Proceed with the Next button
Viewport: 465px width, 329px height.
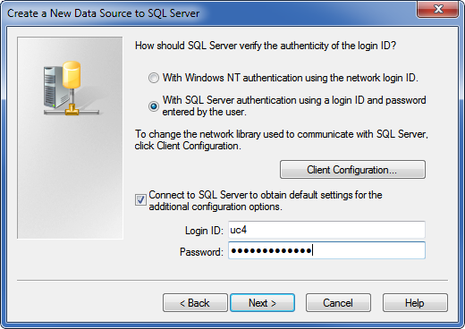coord(262,303)
